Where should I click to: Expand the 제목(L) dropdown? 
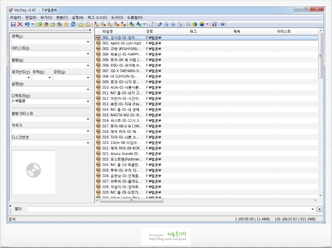pyautogui.click(x=88, y=42)
